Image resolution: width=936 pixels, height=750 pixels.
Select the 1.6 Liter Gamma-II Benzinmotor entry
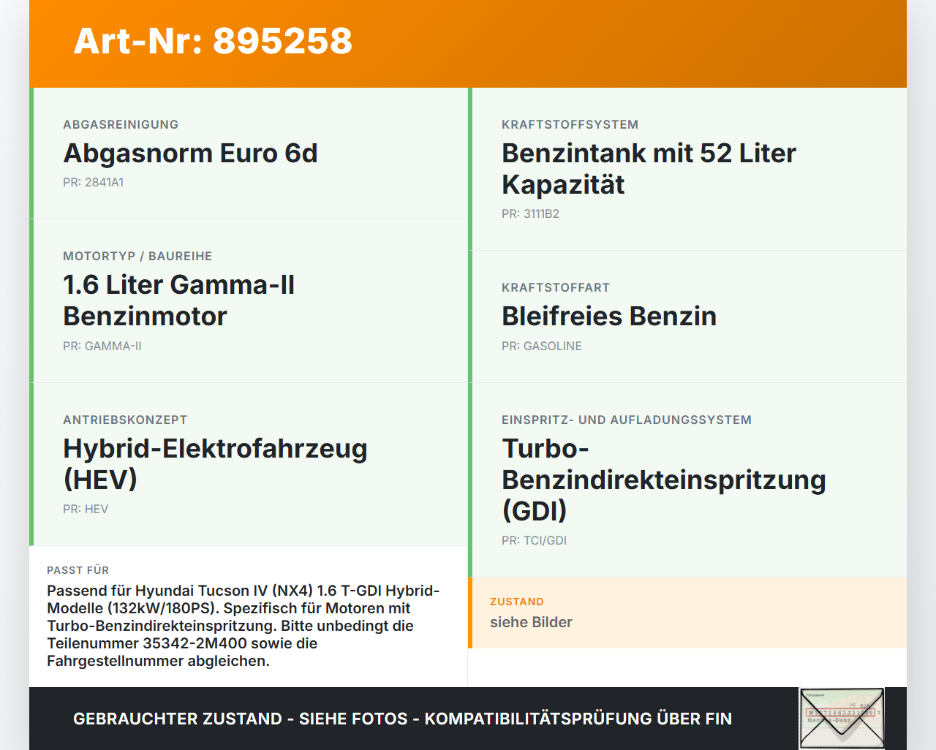click(x=249, y=301)
